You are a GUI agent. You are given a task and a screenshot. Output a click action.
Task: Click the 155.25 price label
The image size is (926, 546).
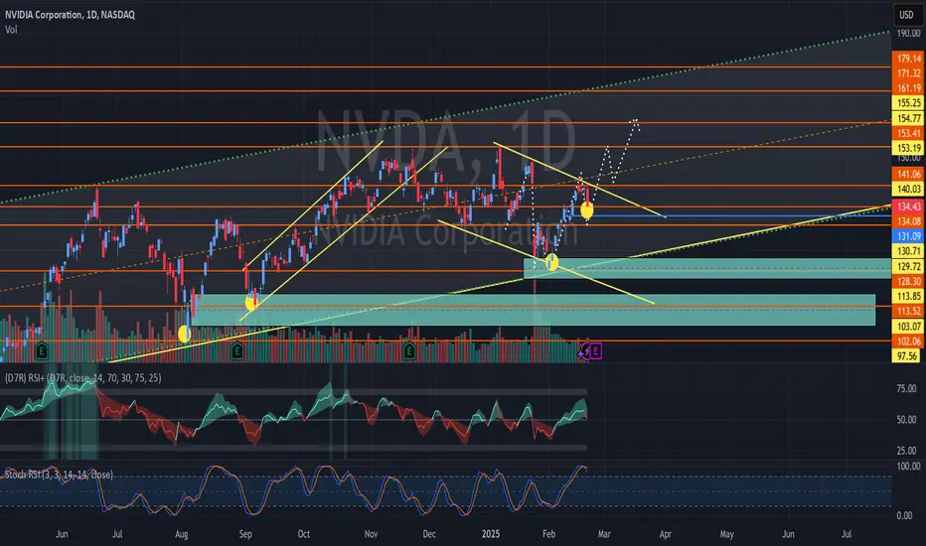(908, 102)
